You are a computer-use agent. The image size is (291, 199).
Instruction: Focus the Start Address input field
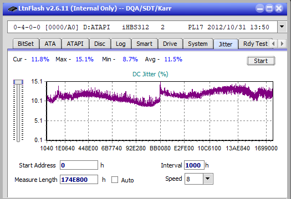pyautogui.click(x=79, y=165)
